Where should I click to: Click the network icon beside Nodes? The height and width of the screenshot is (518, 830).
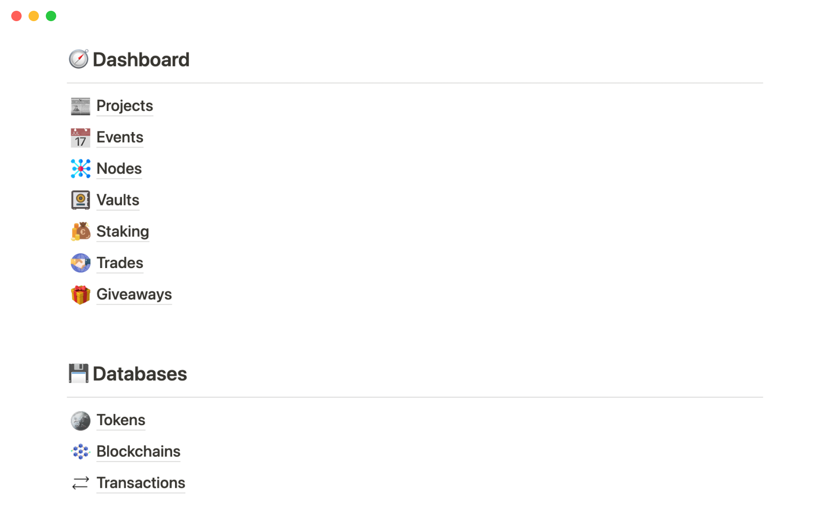tap(80, 169)
